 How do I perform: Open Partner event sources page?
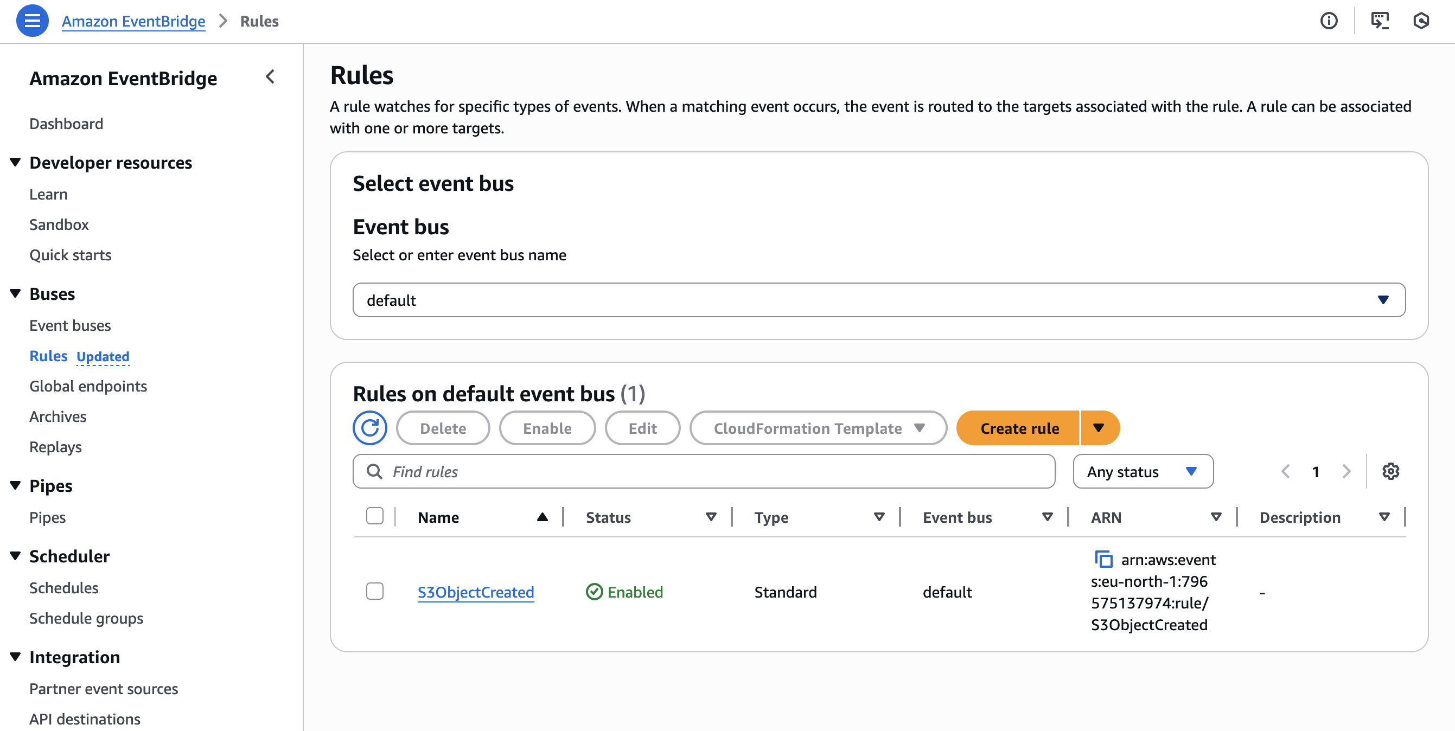point(103,689)
